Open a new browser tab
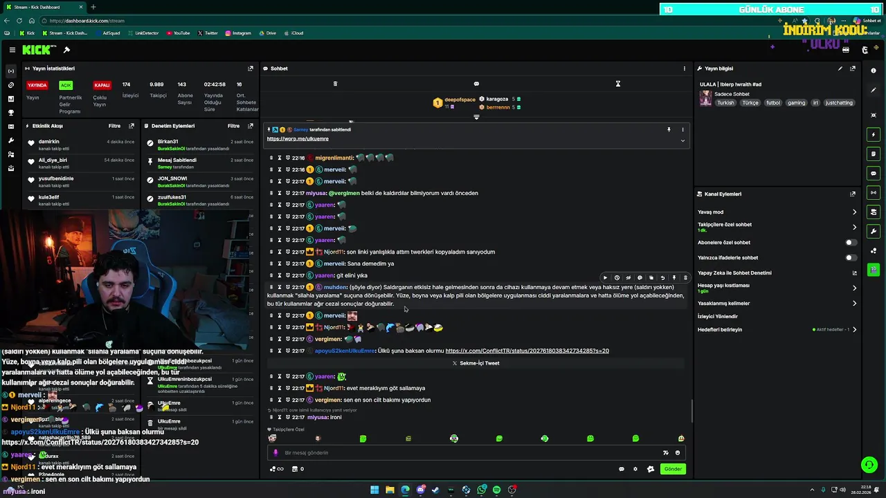 coord(93,7)
